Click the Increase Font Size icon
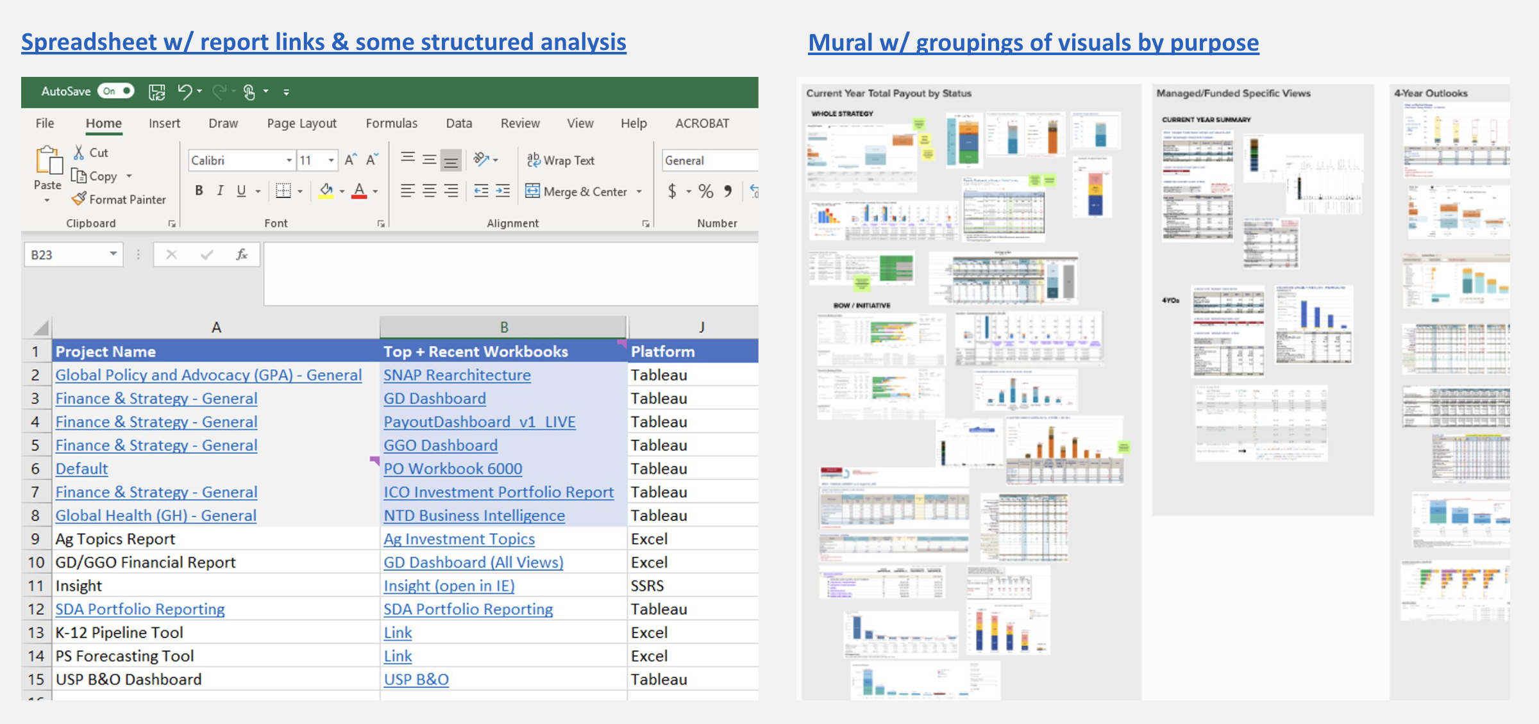1539x724 pixels. tap(350, 160)
